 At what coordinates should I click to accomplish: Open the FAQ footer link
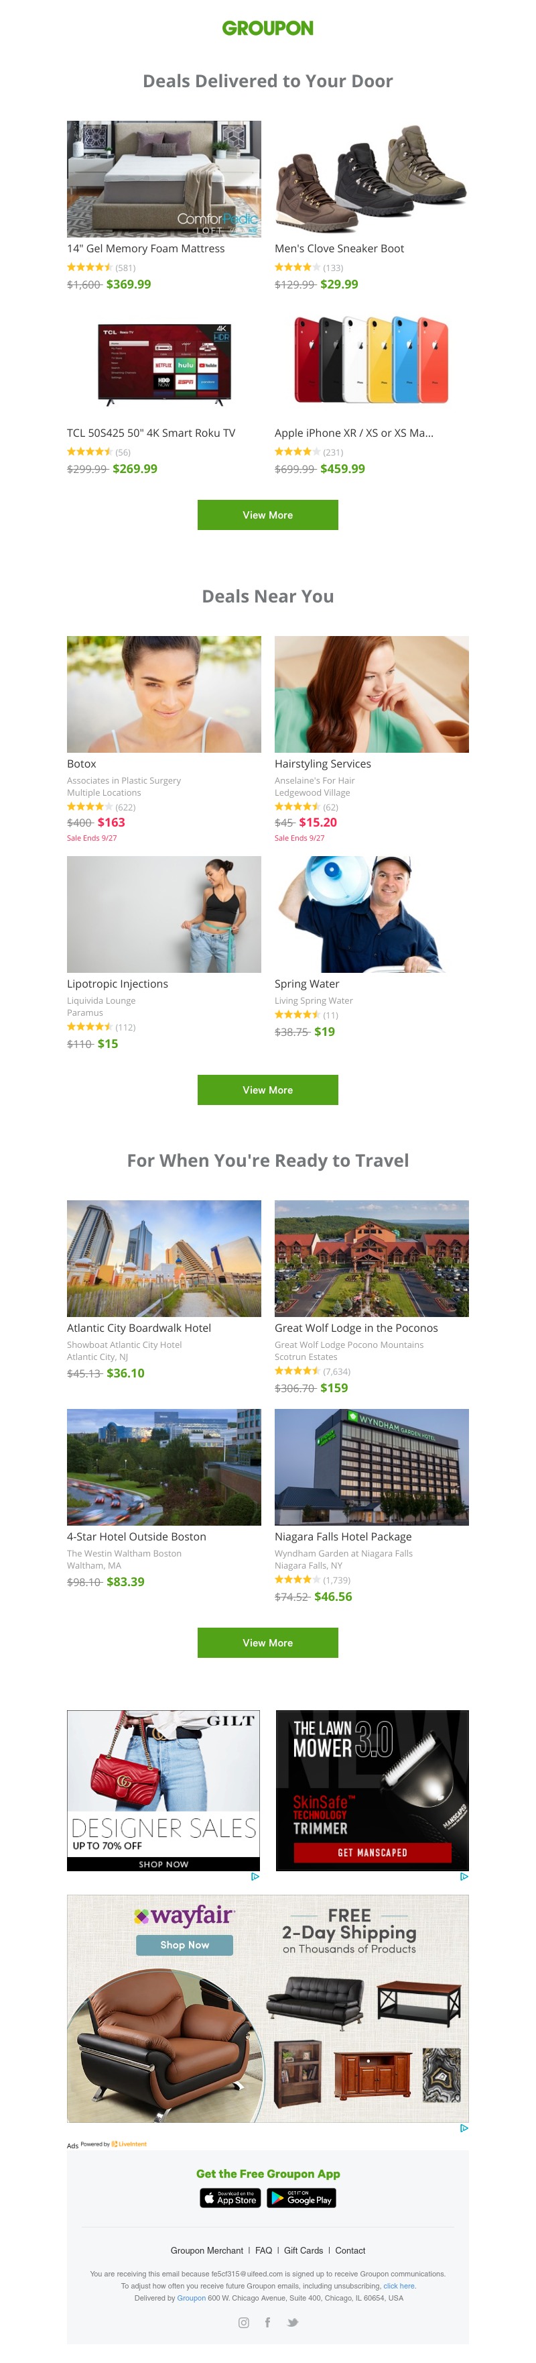pos(264,2250)
